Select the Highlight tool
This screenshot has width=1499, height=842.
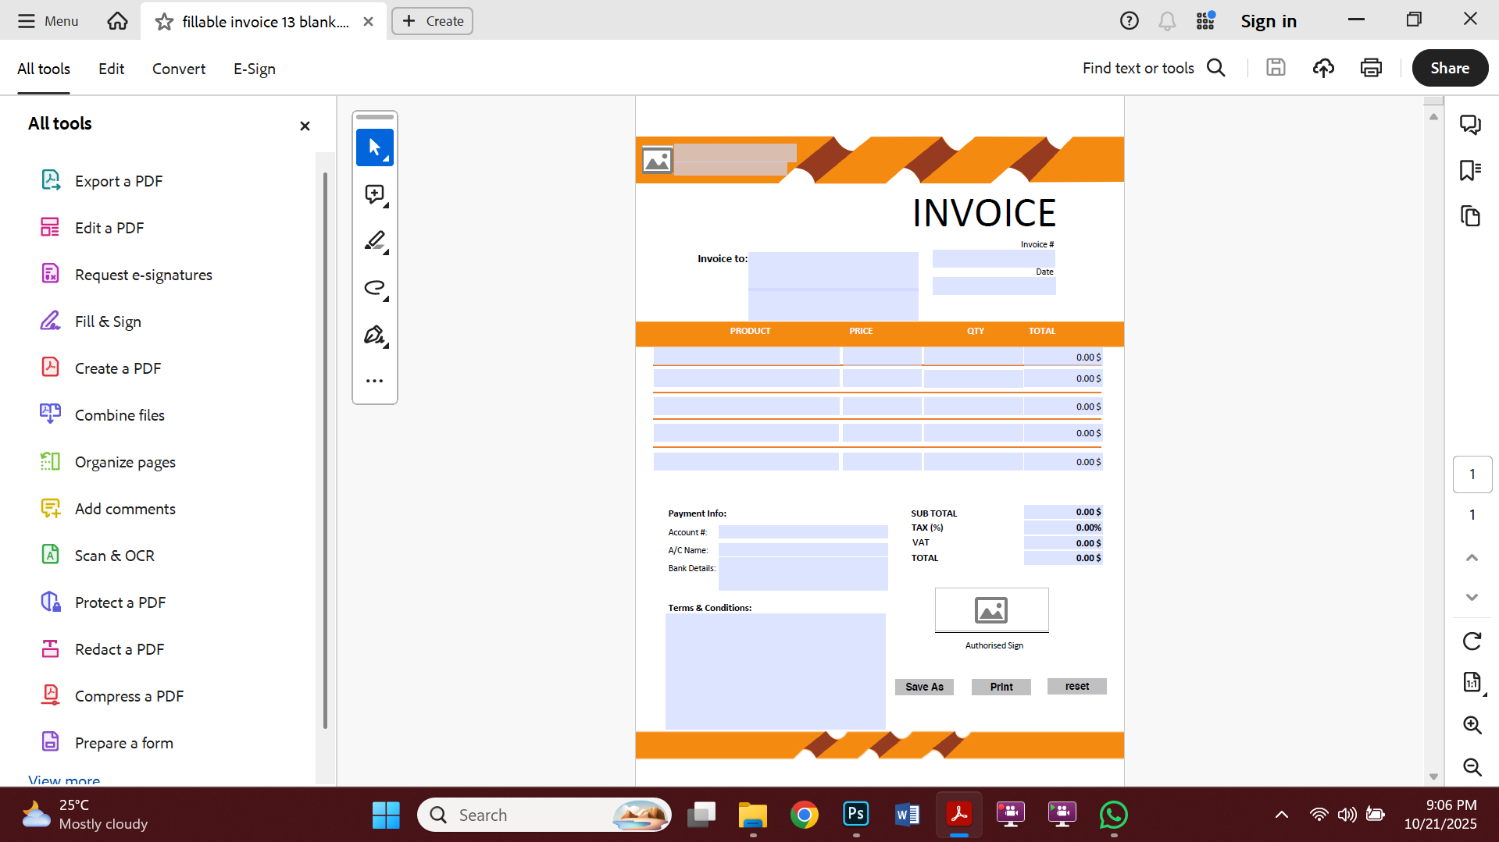click(374, 241)
